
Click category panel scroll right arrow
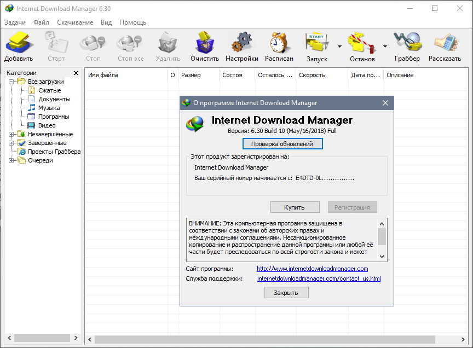pyautogui.click(x=76, y=338)
